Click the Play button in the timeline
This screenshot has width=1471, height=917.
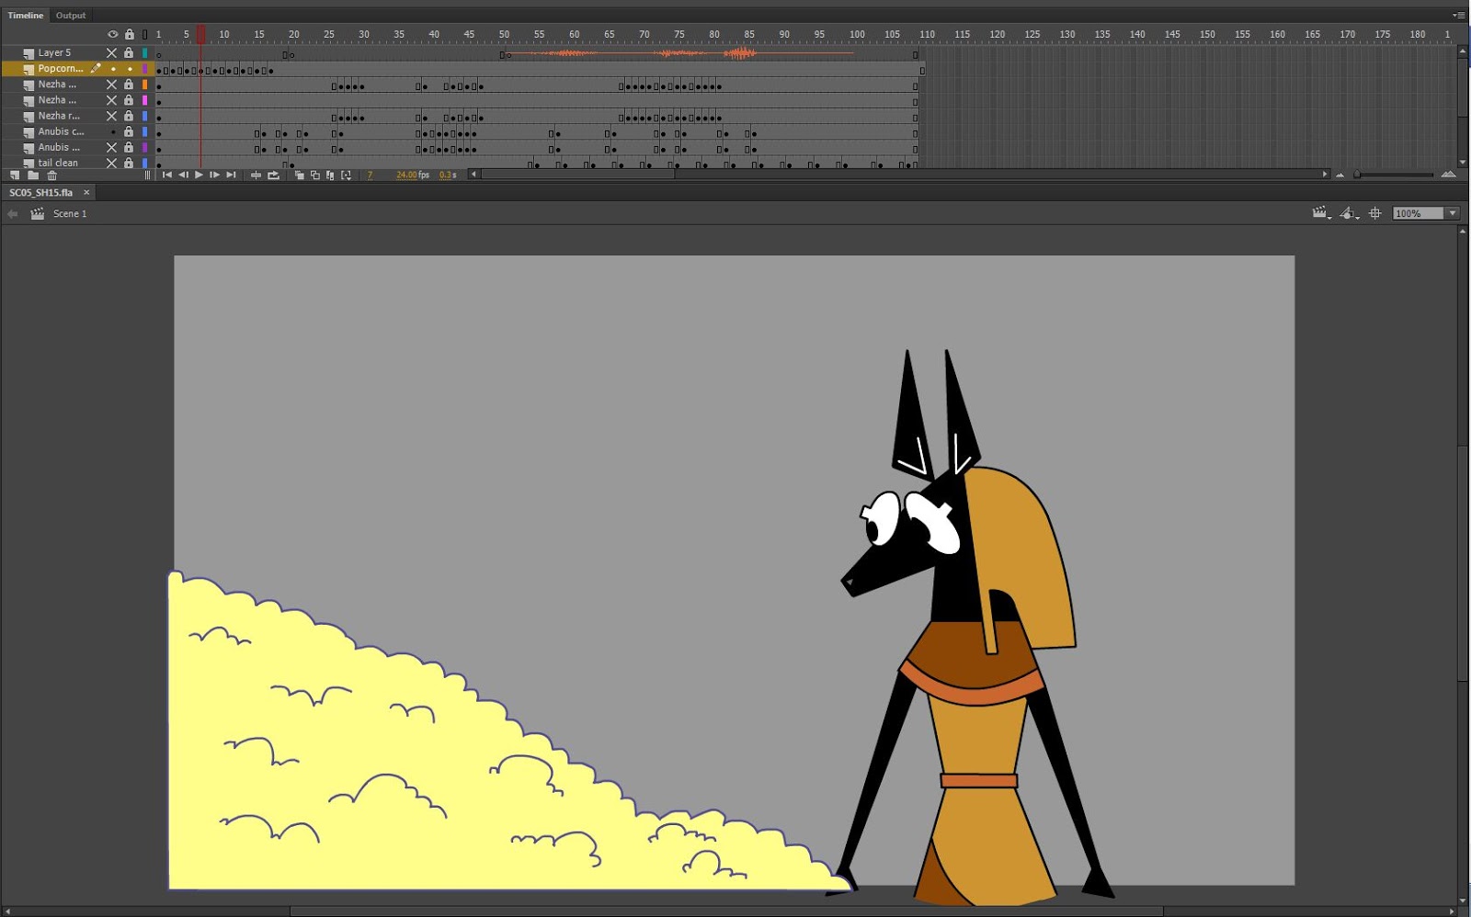199,175
